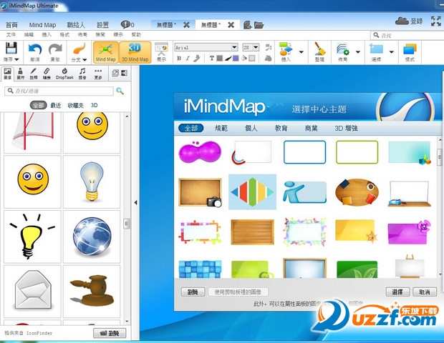Image resolution: width=444 pixels, height=343 pixels.
Task: Open the layout settings gear icon
Action: click(x=342, y=49)
